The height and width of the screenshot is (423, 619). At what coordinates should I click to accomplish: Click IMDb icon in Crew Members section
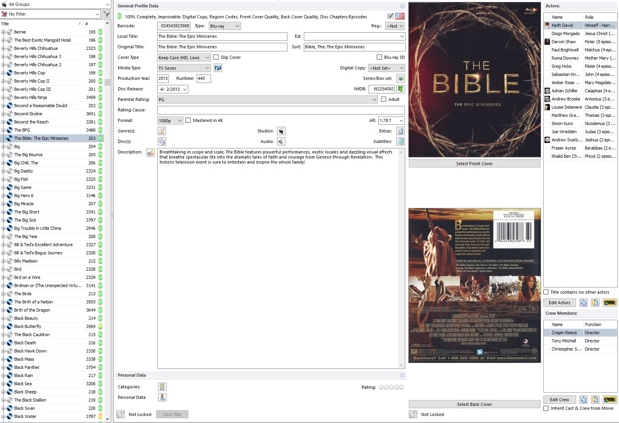(x=610, y=400)
